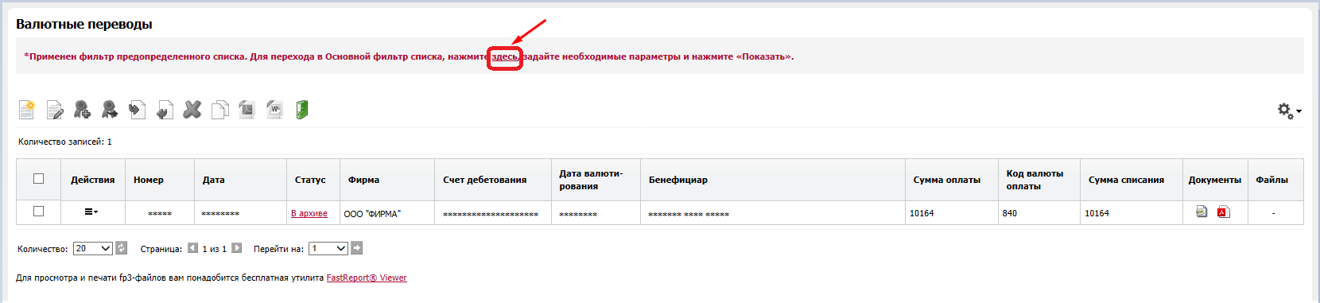Tick the checkbox for the ООО "ФИРМА" row
This screenshot has height=303, width=1320.
click(38, 212)
